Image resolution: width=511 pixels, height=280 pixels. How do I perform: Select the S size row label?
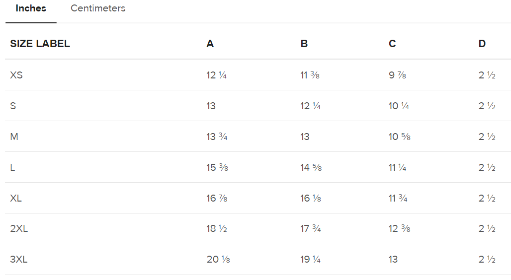click(x=13, y=106)
